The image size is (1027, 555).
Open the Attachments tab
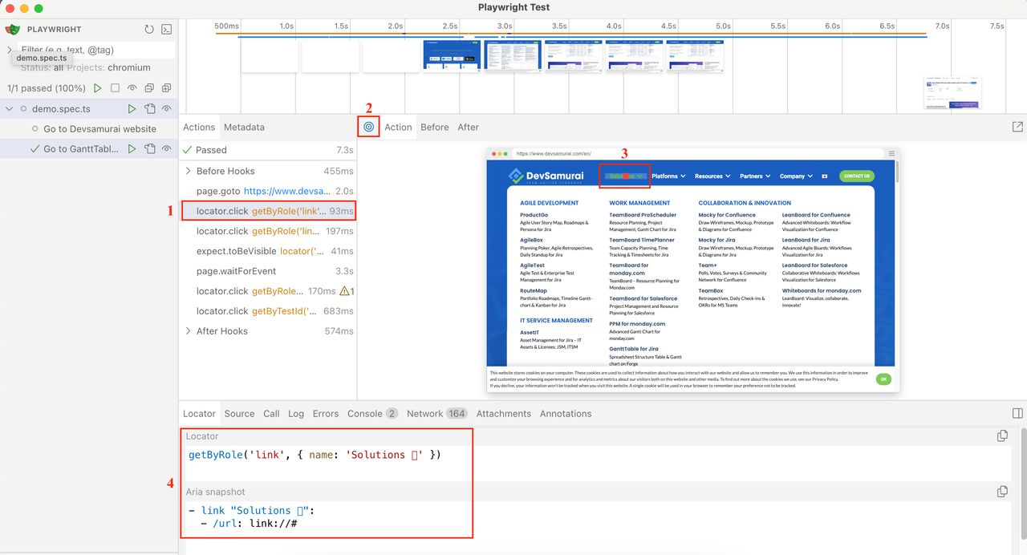click(x=503, y=414)
